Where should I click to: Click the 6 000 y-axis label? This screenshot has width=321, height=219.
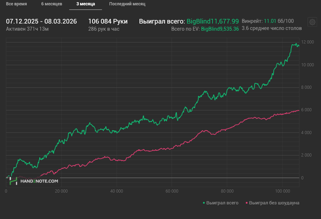click(x=306, y=110)
